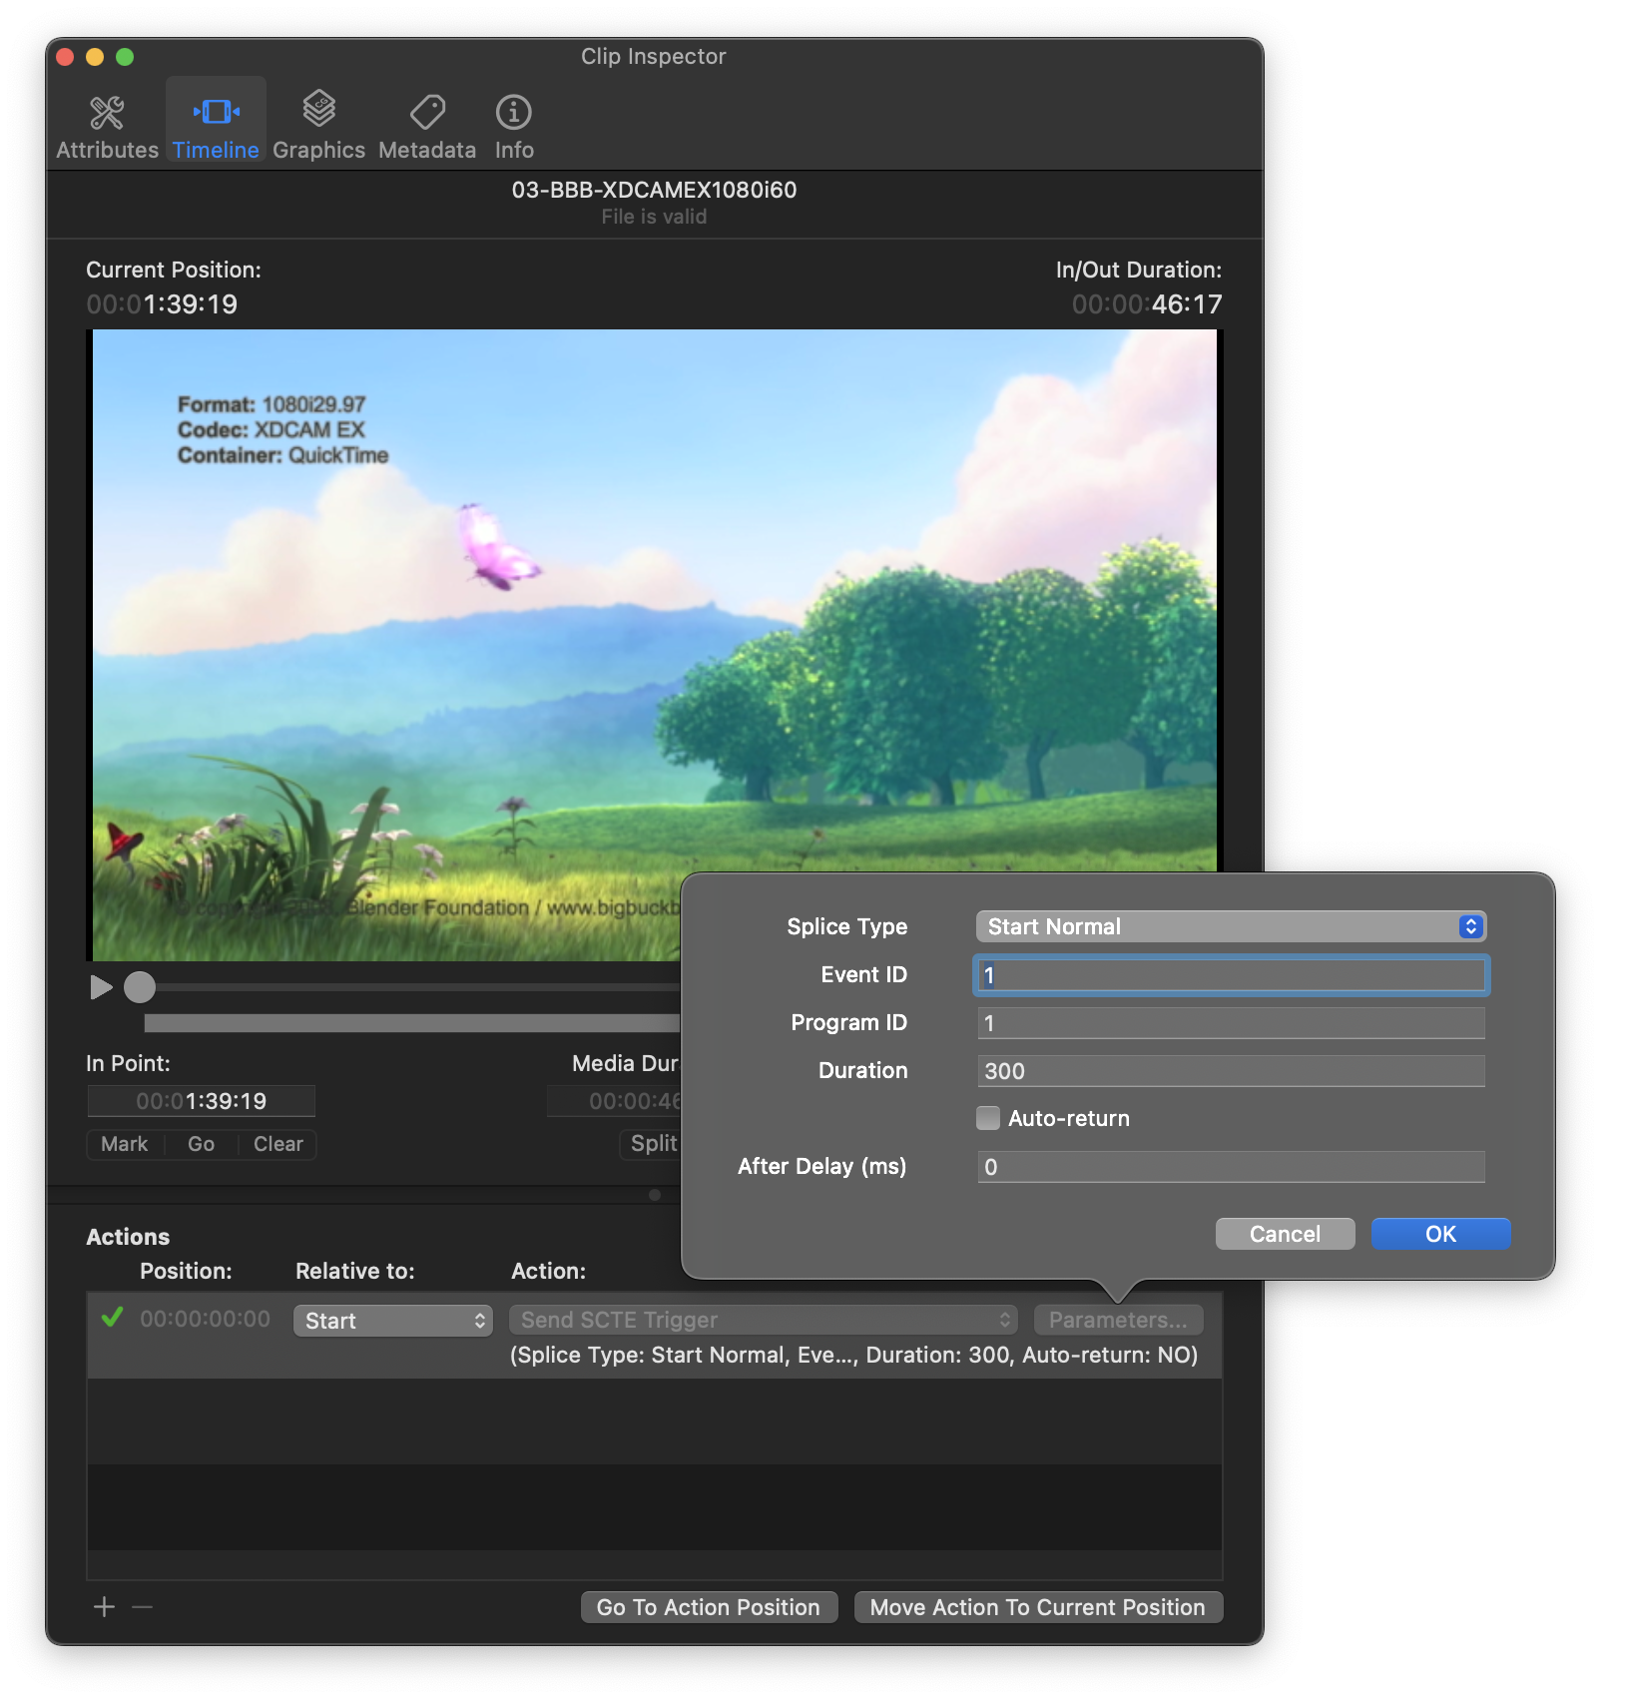Click the action parameters summary text
The width and height of the screenshot is (1627, 1699).
(x=853, y=1355)
